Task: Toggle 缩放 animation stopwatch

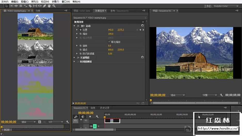Action: pyautogui.click(x=80, y=34)
